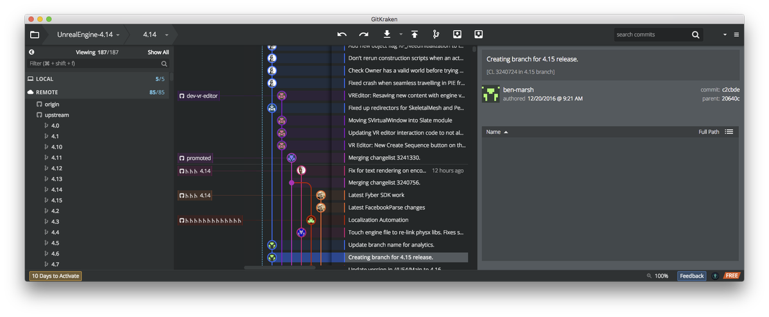
Task: Click the Pull download icon
Action: click(x=387, y=35)
